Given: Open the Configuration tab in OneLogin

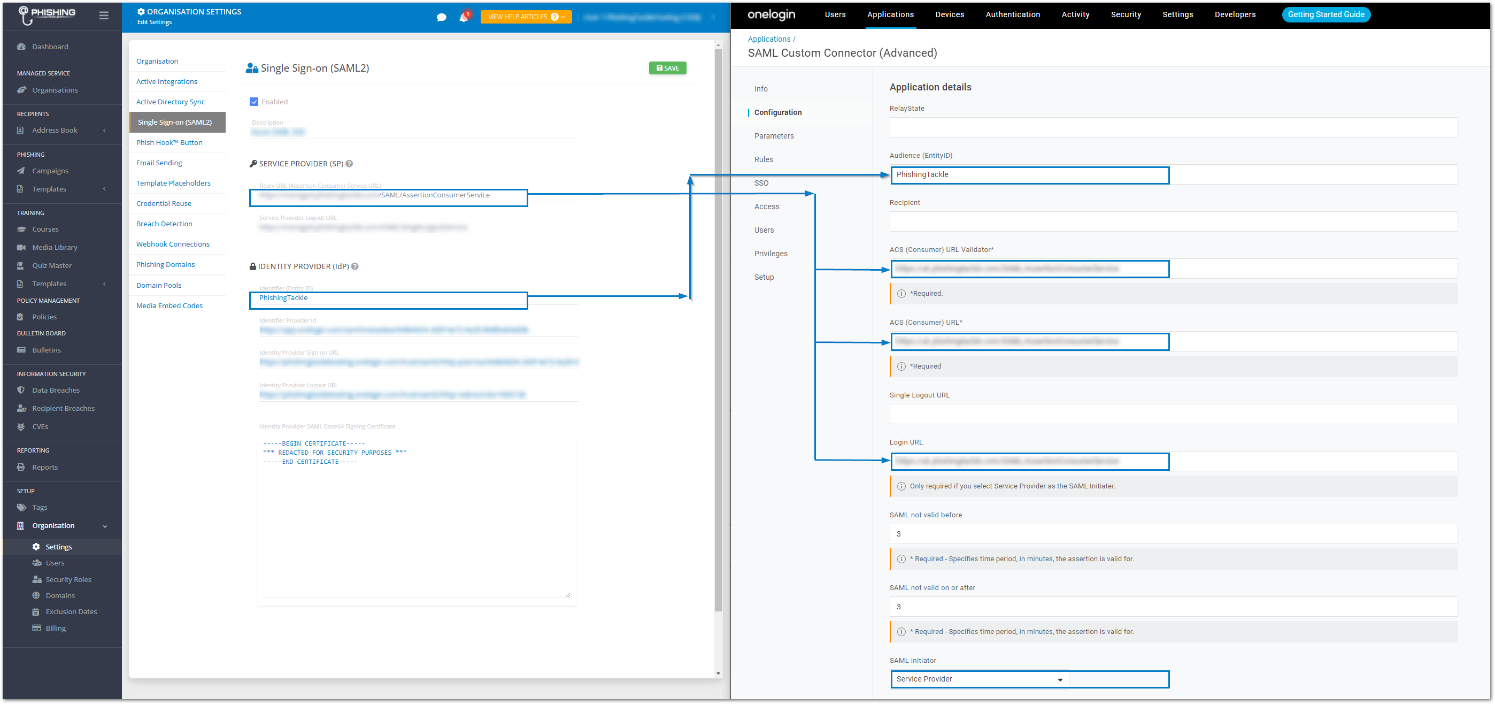Looking at the screenshot, I should tap(777, 113).
